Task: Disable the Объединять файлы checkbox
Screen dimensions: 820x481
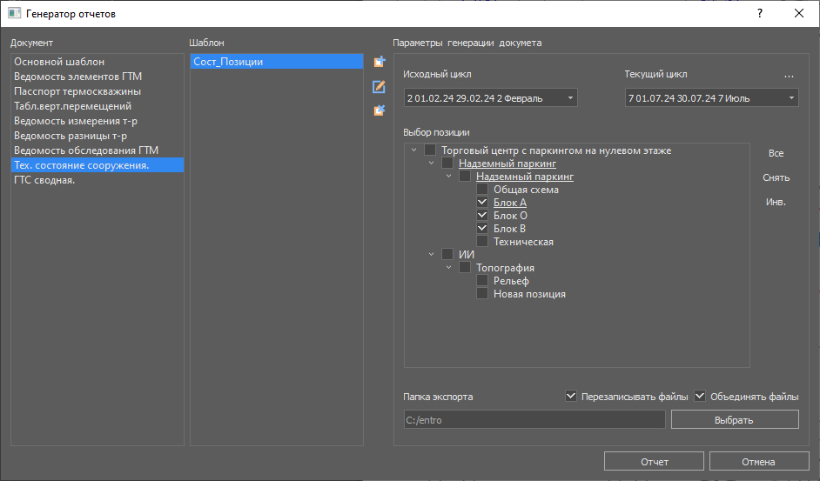Action: pos(699,397)
